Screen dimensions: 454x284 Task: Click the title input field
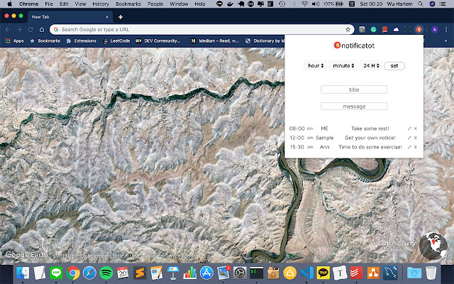pyautogui.click(x=354, y=89)
